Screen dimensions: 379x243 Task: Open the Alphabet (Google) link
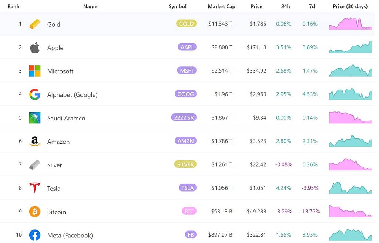72,94
